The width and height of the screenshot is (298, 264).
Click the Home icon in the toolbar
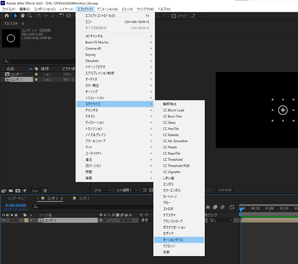click(x=7, y=16)
